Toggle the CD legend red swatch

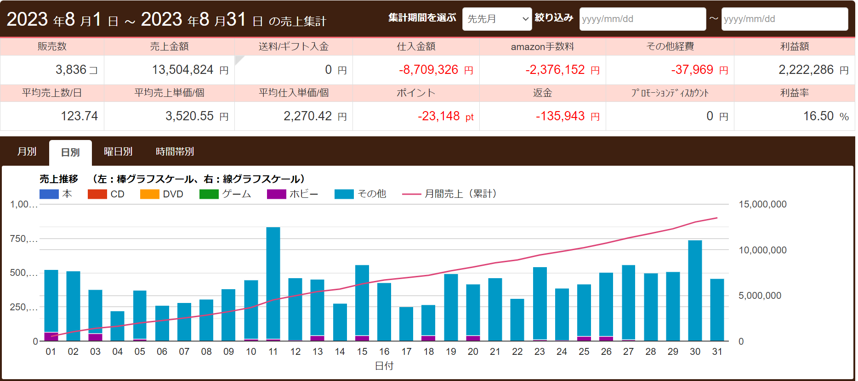point(97,194)
